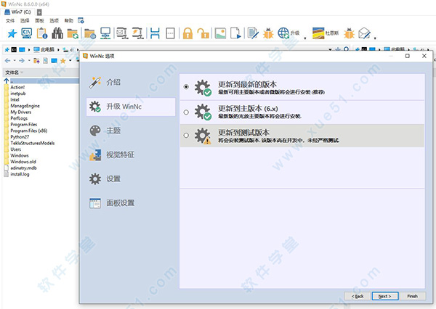Select the Action! folder
Viewport: 436px width, 309px height.
coord(17,87)
